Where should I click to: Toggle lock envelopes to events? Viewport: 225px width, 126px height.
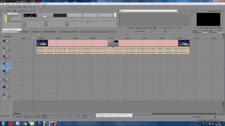[93, 117]
